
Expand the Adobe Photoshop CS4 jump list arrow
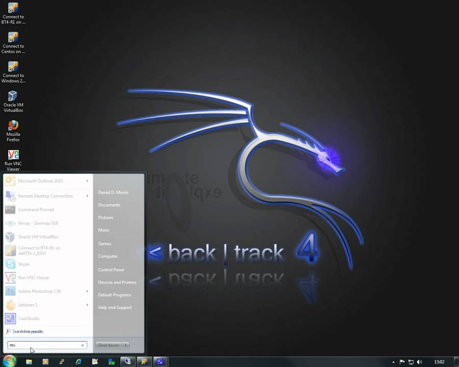point(87,291)
